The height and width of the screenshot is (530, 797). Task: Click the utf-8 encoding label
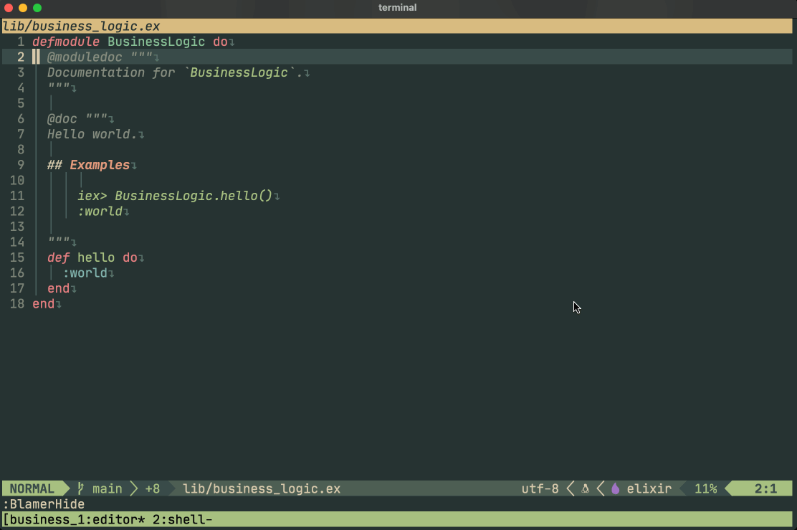pos(540,489)
